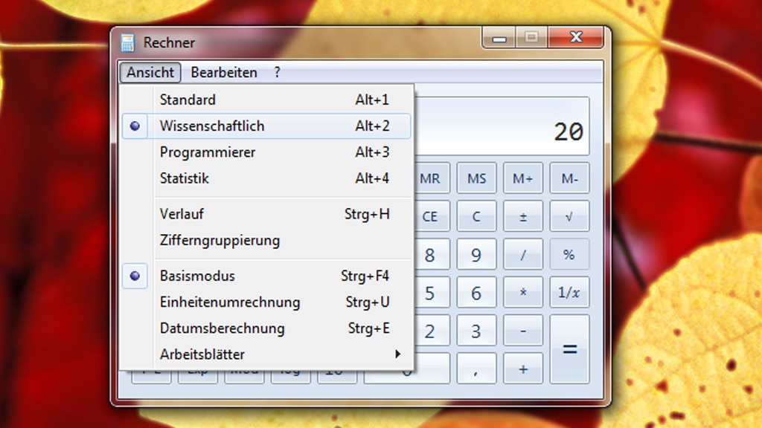Open the Bearbeiten menu

click(224, 73)
